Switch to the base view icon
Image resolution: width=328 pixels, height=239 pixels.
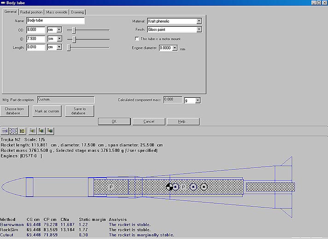13,131
